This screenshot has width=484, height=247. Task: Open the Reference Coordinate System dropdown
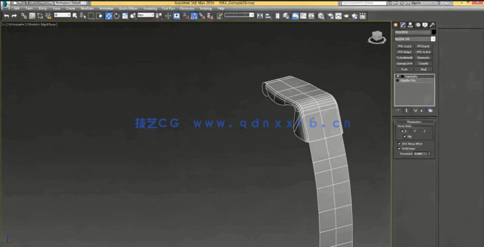[146, 15]
